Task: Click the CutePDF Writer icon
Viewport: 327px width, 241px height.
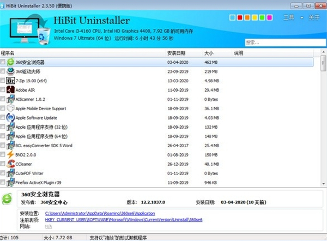Action: (10, 173)
